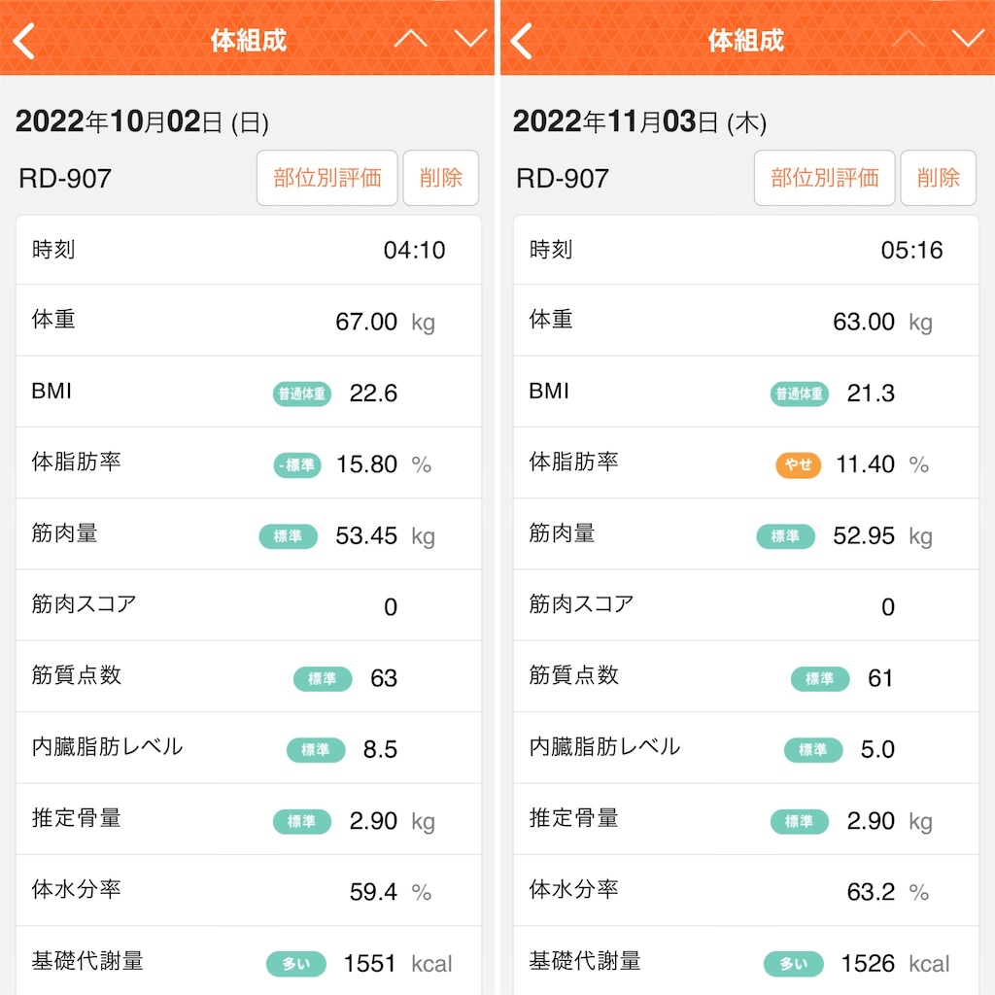
Task: Tap 削除 on the 10月02日 record
Action: [441, 178]
